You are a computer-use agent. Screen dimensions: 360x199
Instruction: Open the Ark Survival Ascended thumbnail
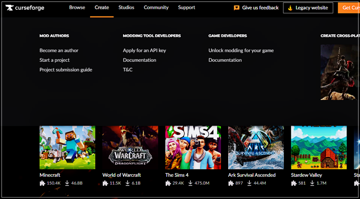[256, 147]
